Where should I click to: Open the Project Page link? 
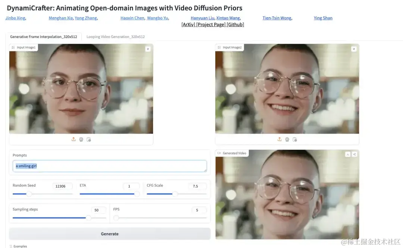(x=211, y=25)
